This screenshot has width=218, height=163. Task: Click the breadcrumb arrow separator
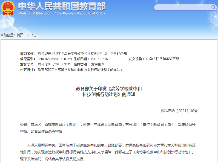[x=28, y=35]
